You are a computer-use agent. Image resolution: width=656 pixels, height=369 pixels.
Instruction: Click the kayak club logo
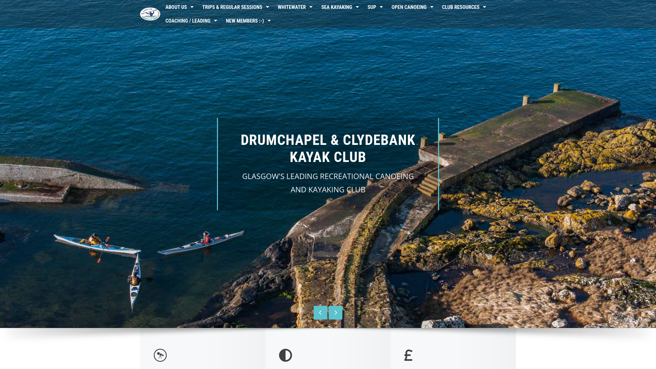click(x=150, y=14)
